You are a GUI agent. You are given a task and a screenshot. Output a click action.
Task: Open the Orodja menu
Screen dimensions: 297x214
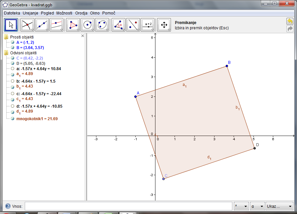(x=81, y=13)
